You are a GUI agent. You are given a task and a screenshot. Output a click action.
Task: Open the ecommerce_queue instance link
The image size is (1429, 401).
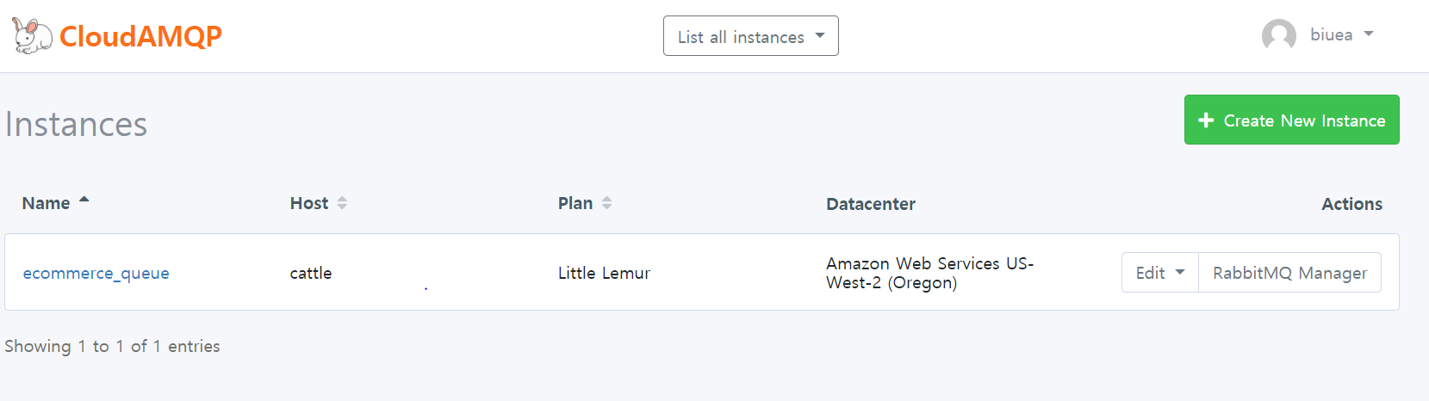[x=96, y=273]
